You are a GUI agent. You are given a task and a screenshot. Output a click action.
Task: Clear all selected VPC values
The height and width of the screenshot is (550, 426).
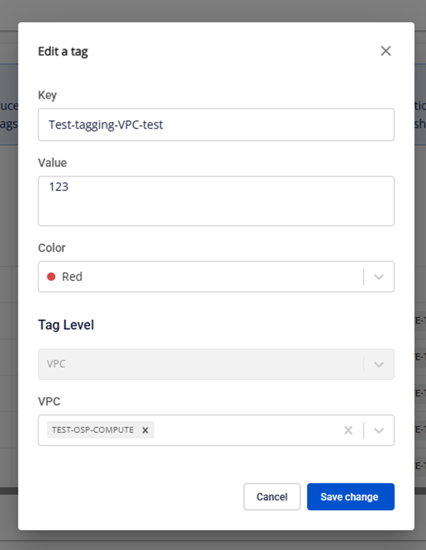click(x=348, y=430)
